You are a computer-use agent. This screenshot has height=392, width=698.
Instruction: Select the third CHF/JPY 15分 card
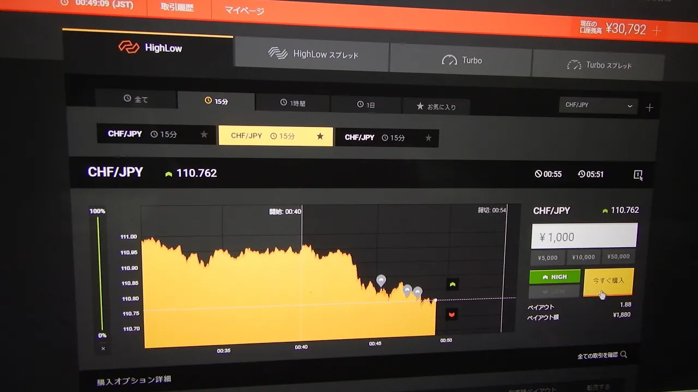coord(387,138)
